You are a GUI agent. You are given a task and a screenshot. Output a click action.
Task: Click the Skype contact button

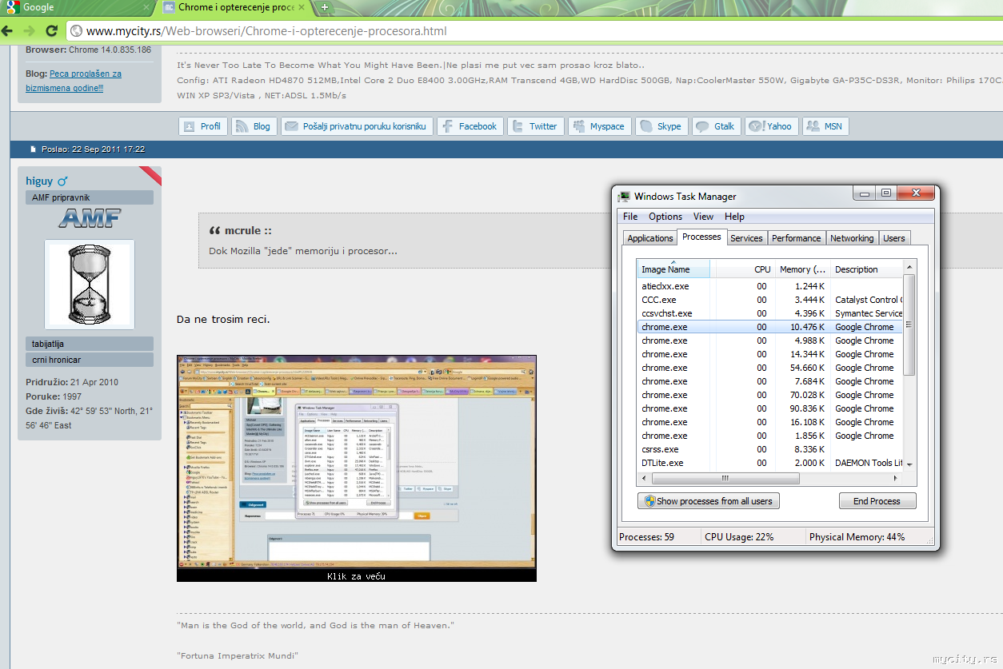661,126
